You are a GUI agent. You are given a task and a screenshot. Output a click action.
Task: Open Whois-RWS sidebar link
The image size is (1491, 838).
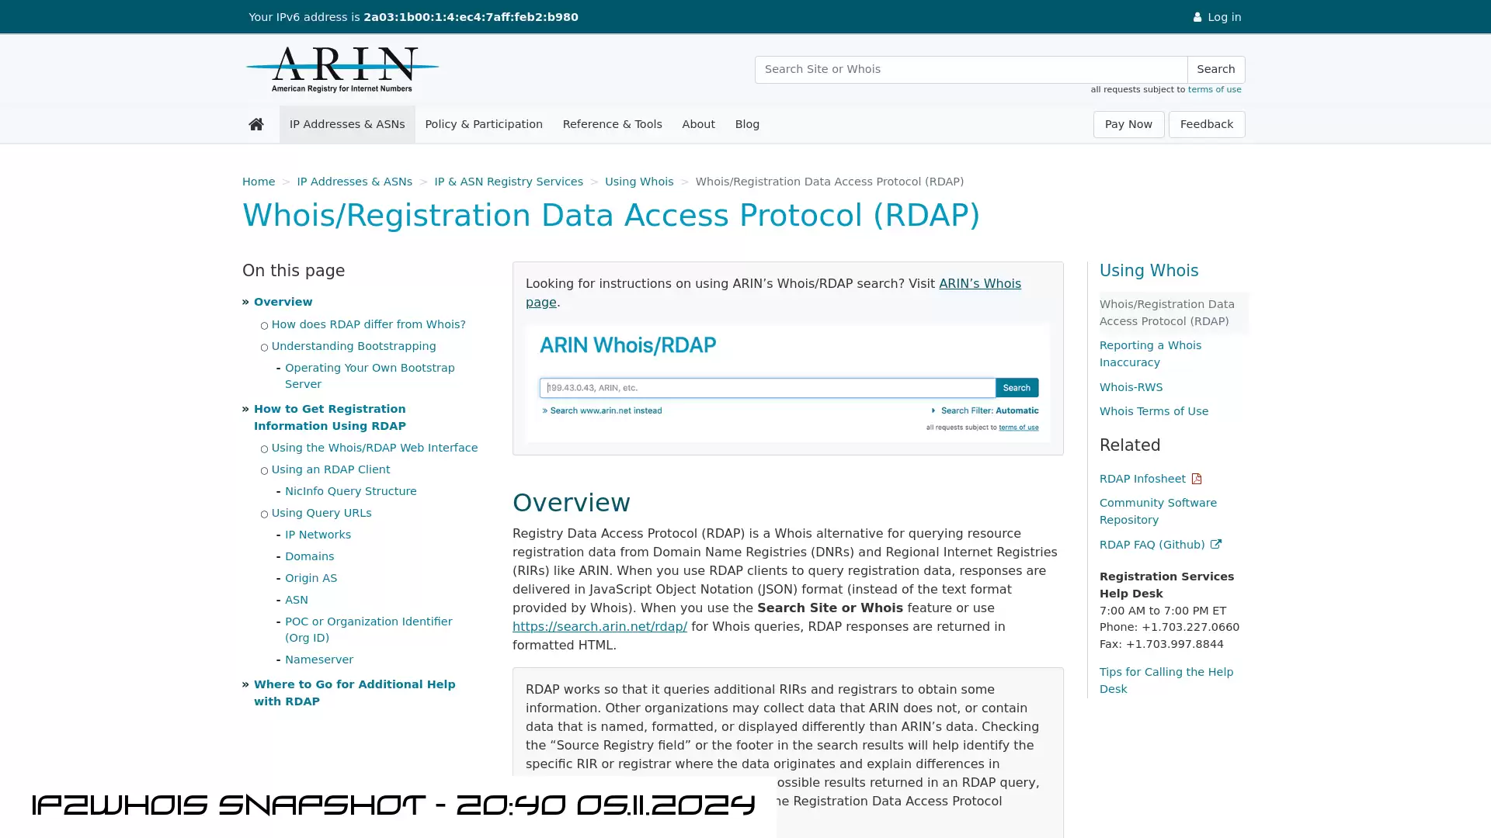(x=1131, y=387)
